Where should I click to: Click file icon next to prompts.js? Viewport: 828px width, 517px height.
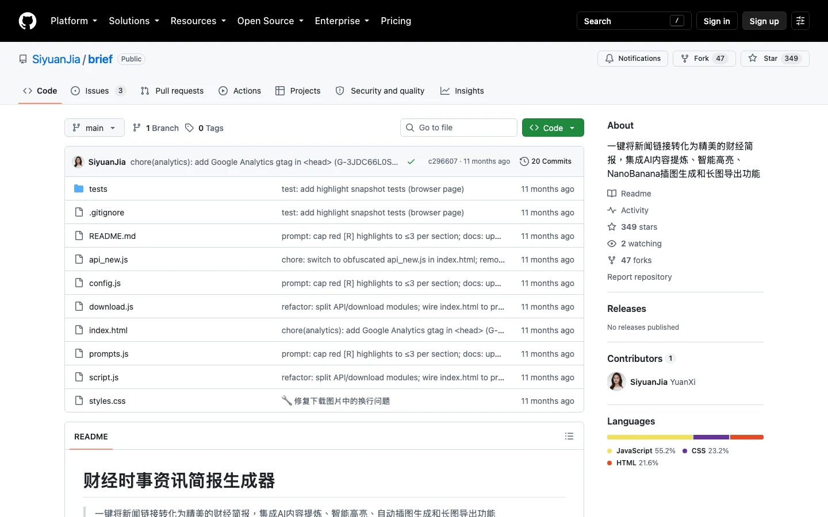click(79, 354)
